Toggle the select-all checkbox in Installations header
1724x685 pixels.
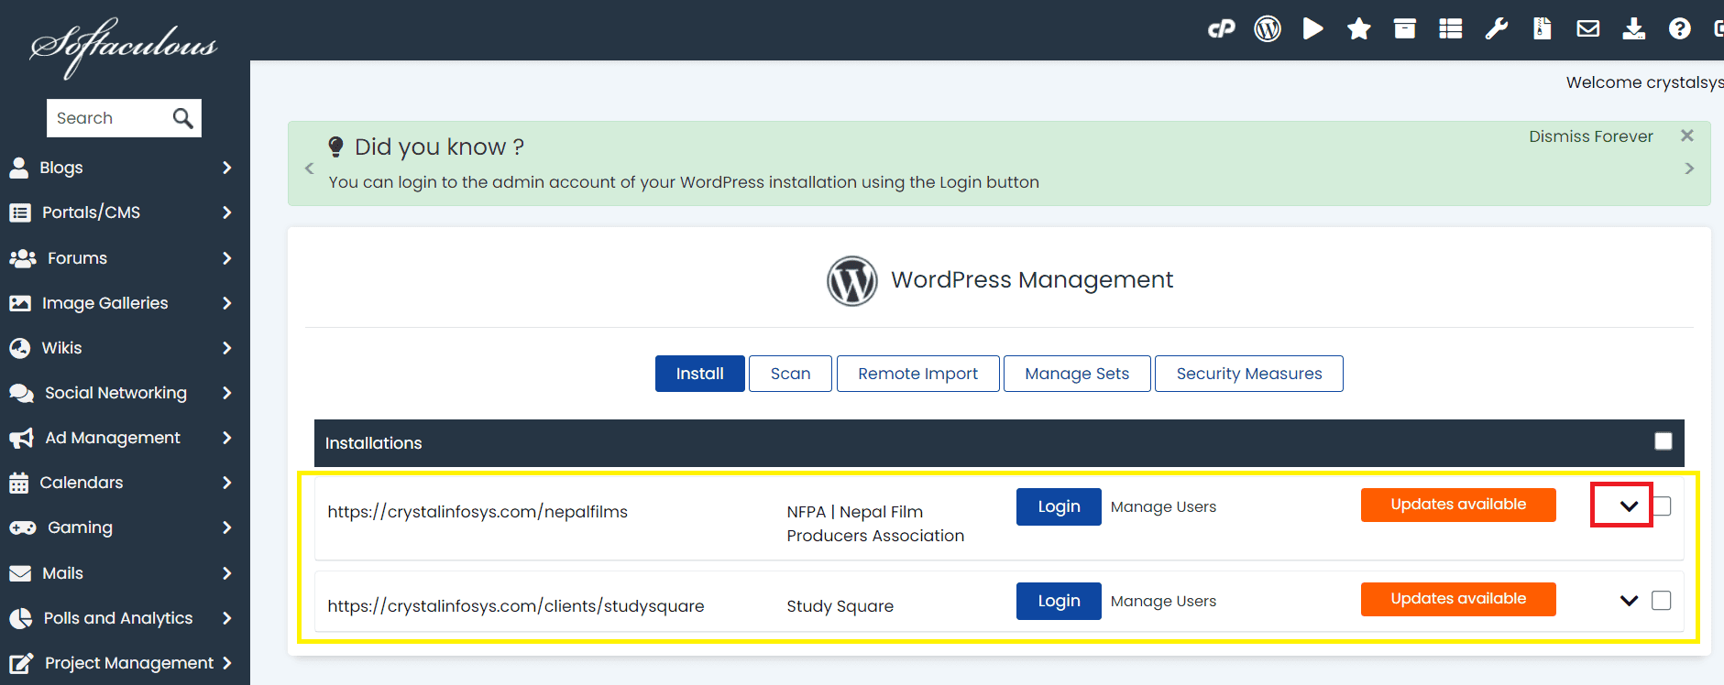[x=1664, y=441]
